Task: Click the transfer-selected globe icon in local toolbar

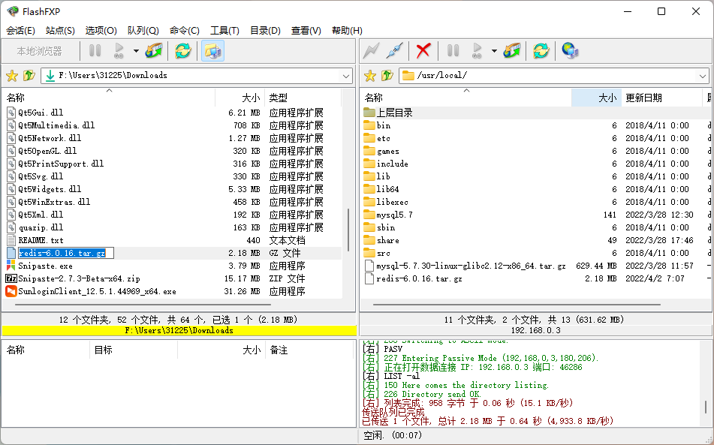Action: pyautogui.click(x=154, y=50)
